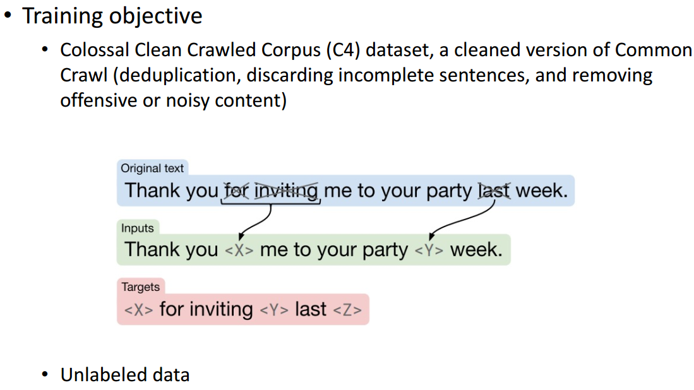Click the 'Original text' label tag

pos(153,168)
